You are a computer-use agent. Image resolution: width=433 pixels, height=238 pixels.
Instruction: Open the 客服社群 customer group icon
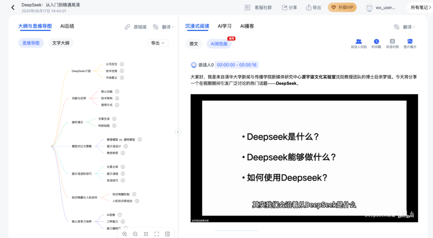(247, 8)
